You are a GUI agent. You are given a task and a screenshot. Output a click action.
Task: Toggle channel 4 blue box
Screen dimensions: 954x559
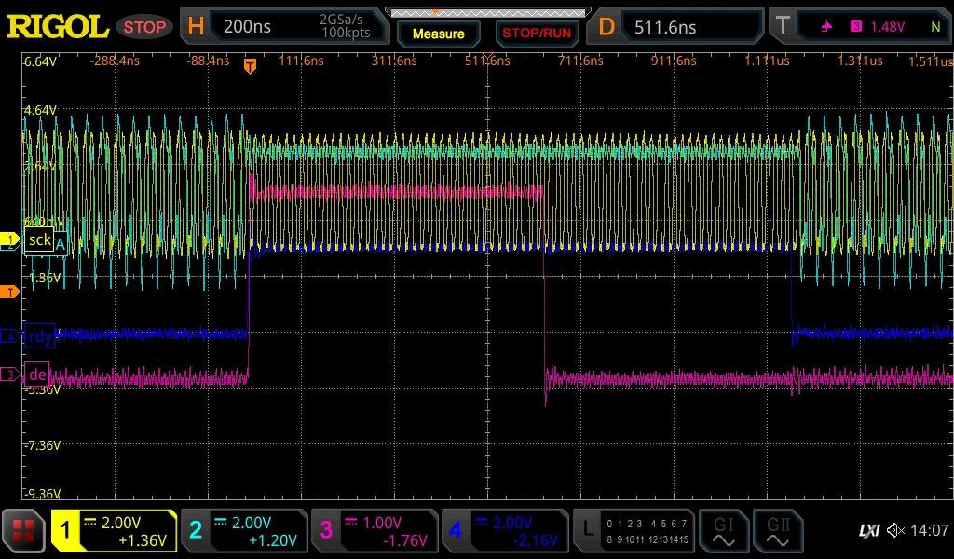[x=505, y=531]
